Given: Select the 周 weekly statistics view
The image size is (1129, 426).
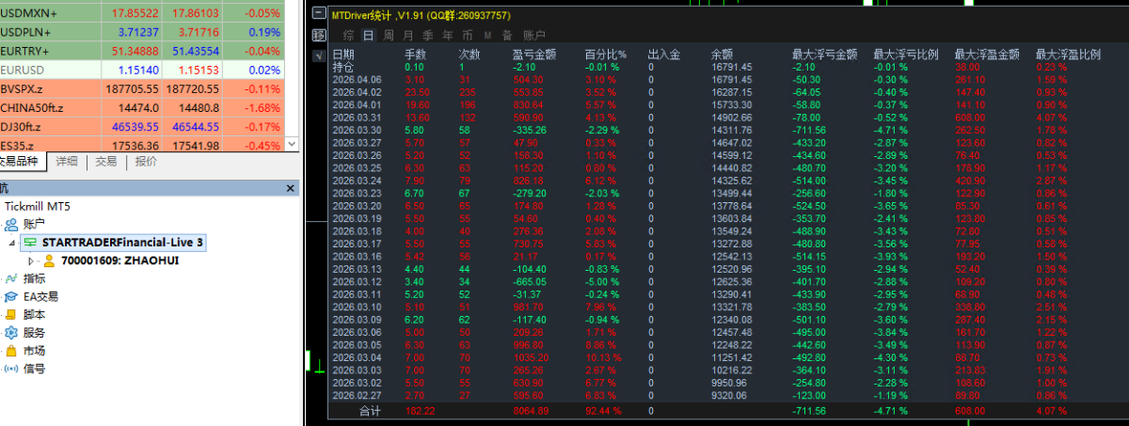Looking at the screenshot, I should click(x=388, y=35).
